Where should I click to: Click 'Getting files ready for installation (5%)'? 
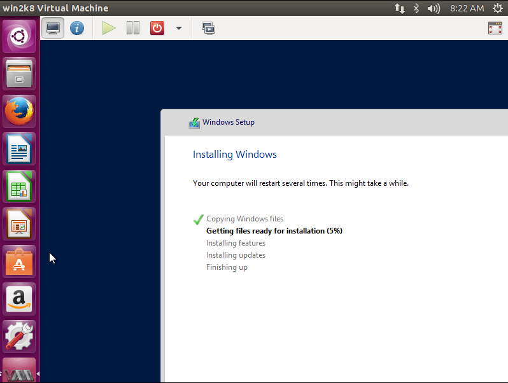(x=274, y=231)
